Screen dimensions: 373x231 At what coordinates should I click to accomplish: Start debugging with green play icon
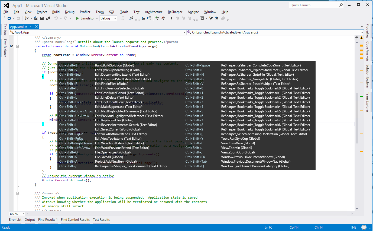(77, 18)
